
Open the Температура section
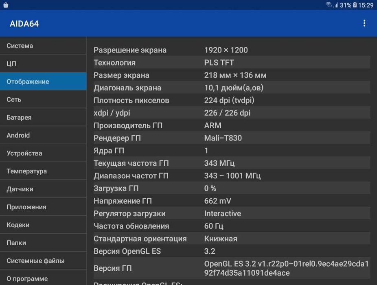(43, 171)
